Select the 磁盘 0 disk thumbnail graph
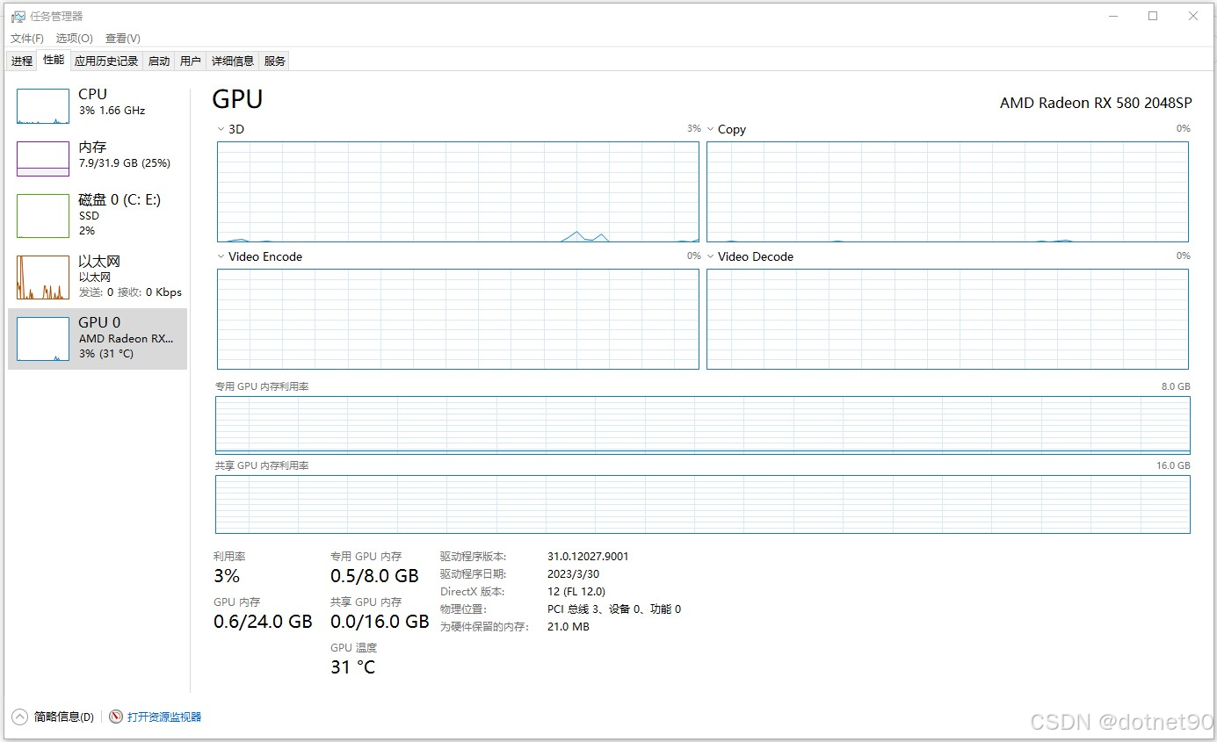This screenshot has width=1217, height=742. pos(43,216)
